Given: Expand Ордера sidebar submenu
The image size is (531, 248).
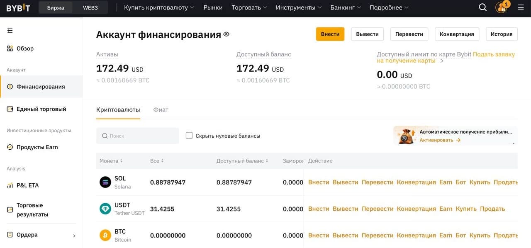Looking at the screenshot, I should tap(74, 236).
